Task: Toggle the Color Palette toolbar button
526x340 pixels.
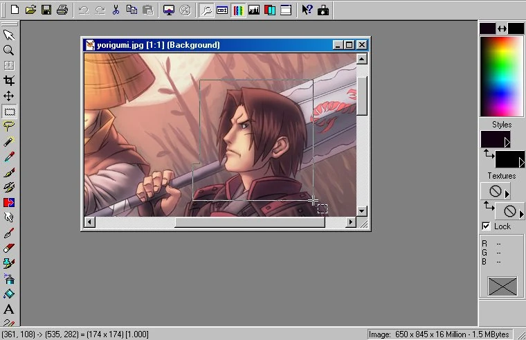Action: pos(238,10)
